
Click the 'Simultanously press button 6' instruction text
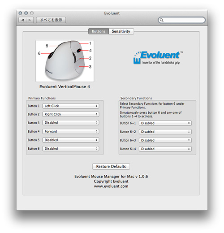[x=151, y=114]
